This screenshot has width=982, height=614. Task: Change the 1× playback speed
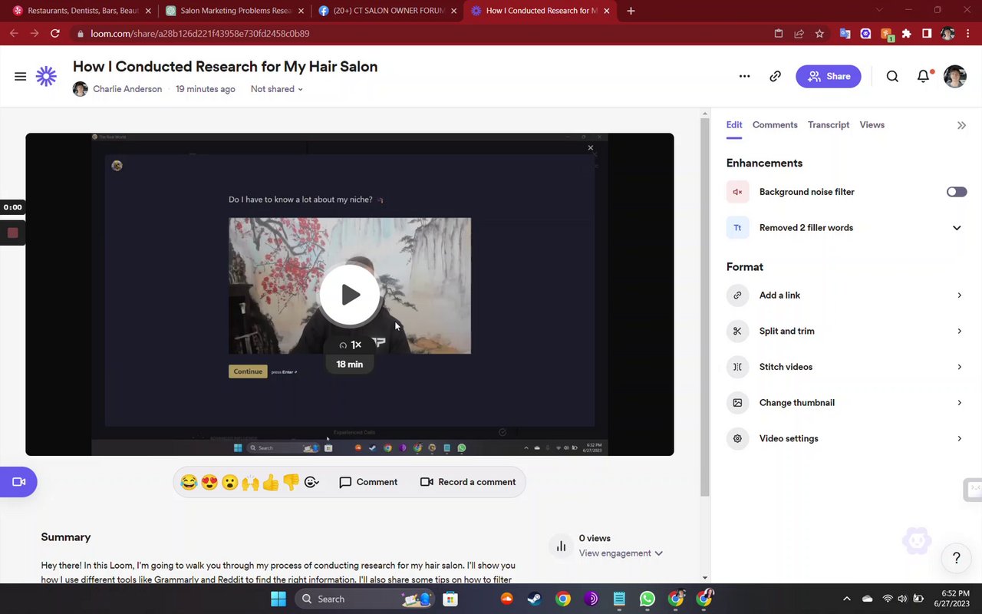[350, 345]
